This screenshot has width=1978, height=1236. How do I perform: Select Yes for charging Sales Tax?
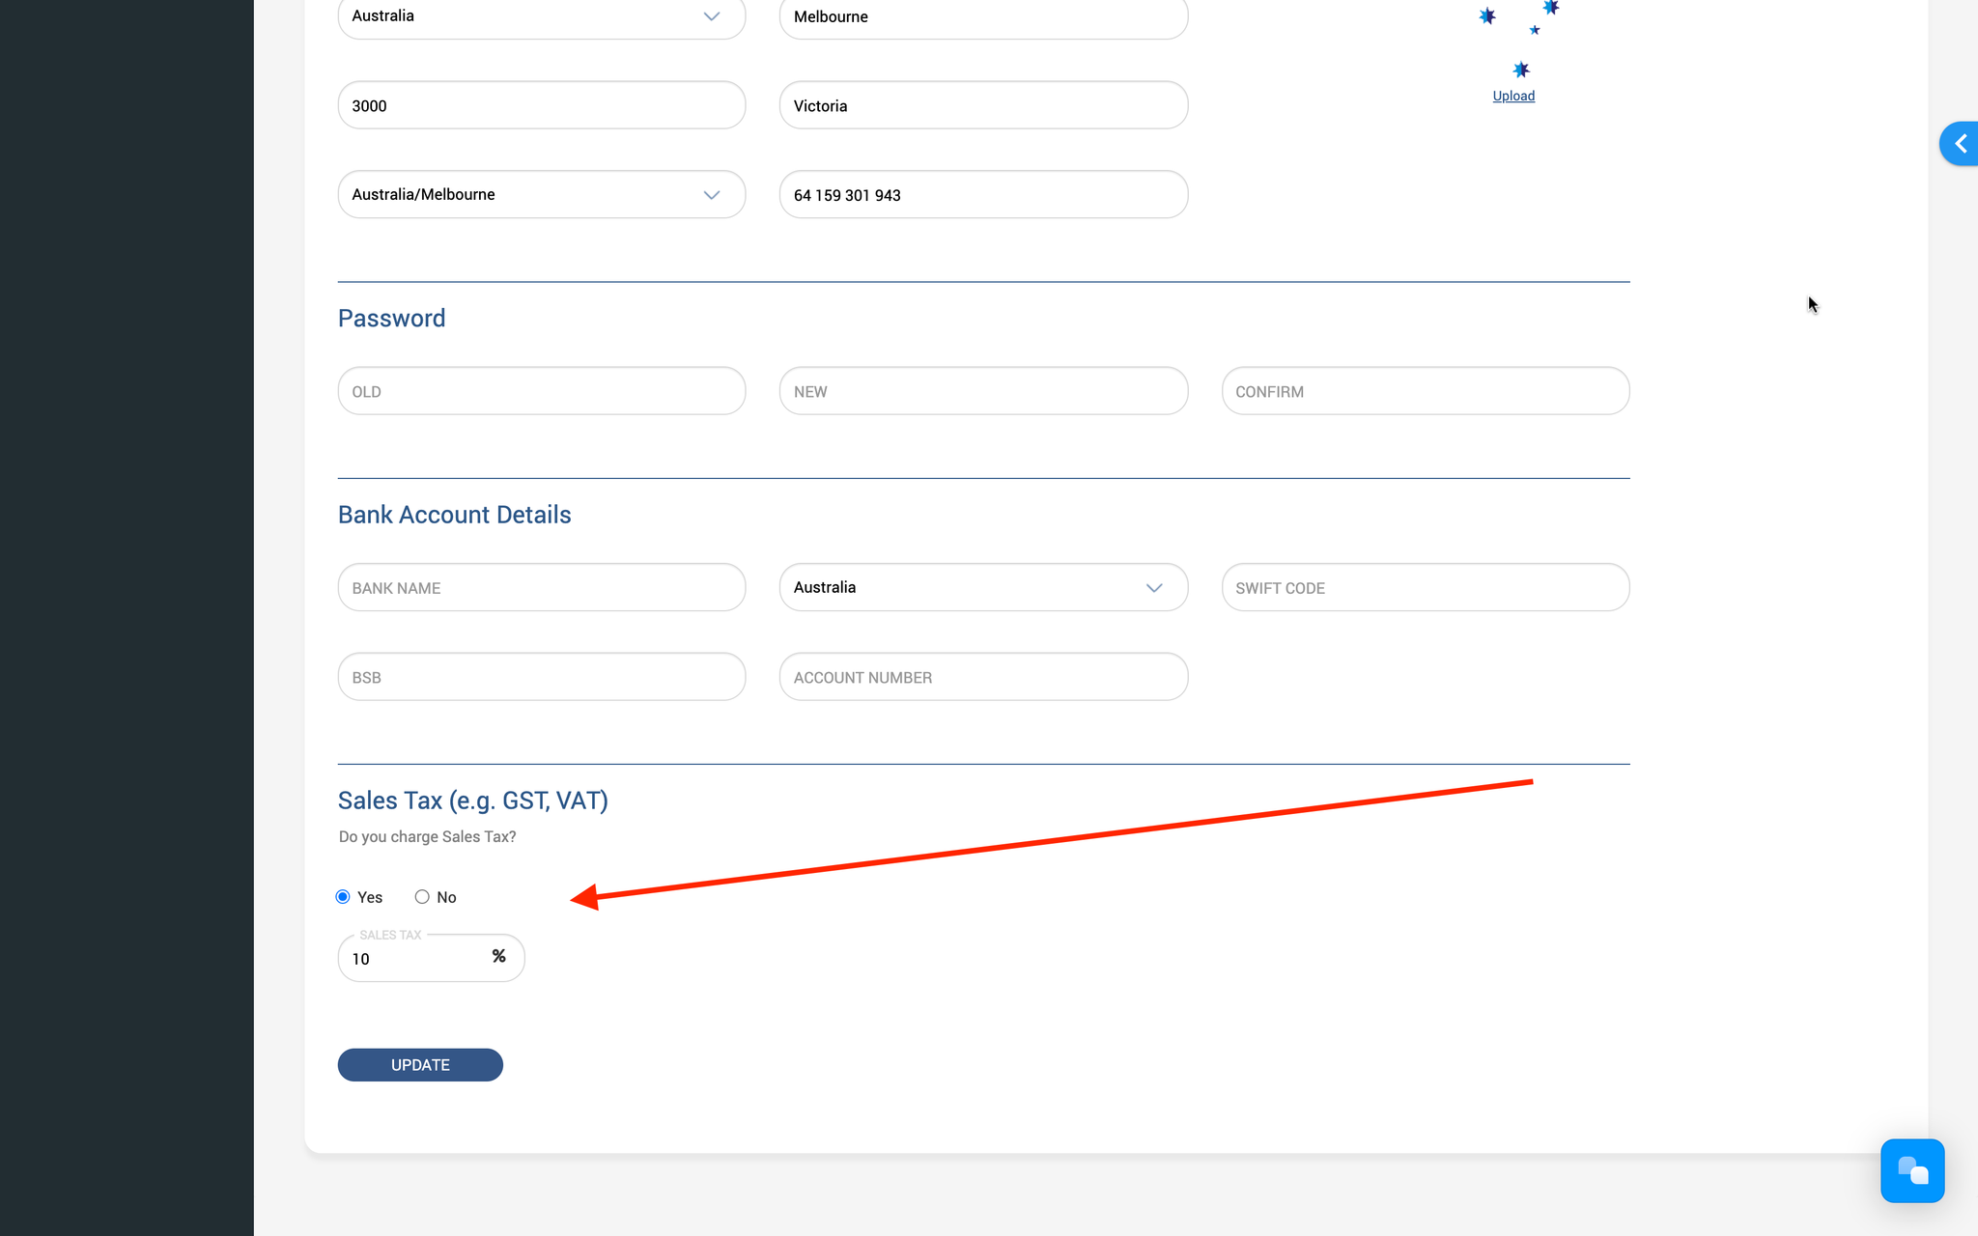click(343, 897)
